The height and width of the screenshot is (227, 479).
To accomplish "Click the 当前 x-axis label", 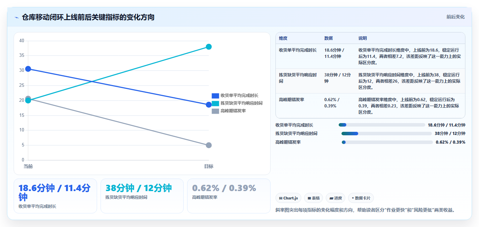I will (28, 166).
